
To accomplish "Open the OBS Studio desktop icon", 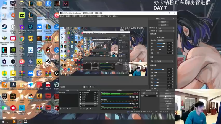I will (x=13, y=63).
